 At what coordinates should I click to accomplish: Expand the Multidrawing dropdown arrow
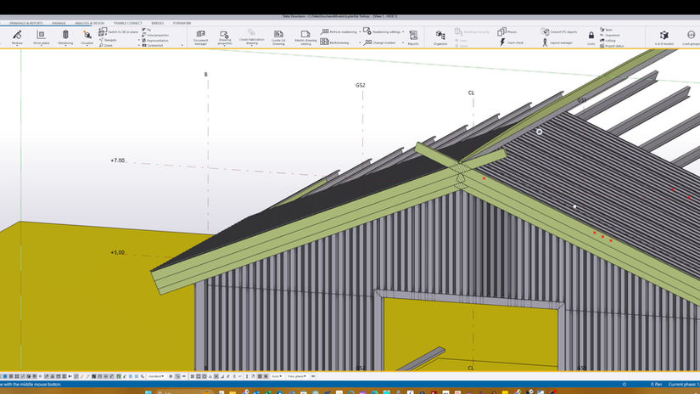[x=360, y=43]
